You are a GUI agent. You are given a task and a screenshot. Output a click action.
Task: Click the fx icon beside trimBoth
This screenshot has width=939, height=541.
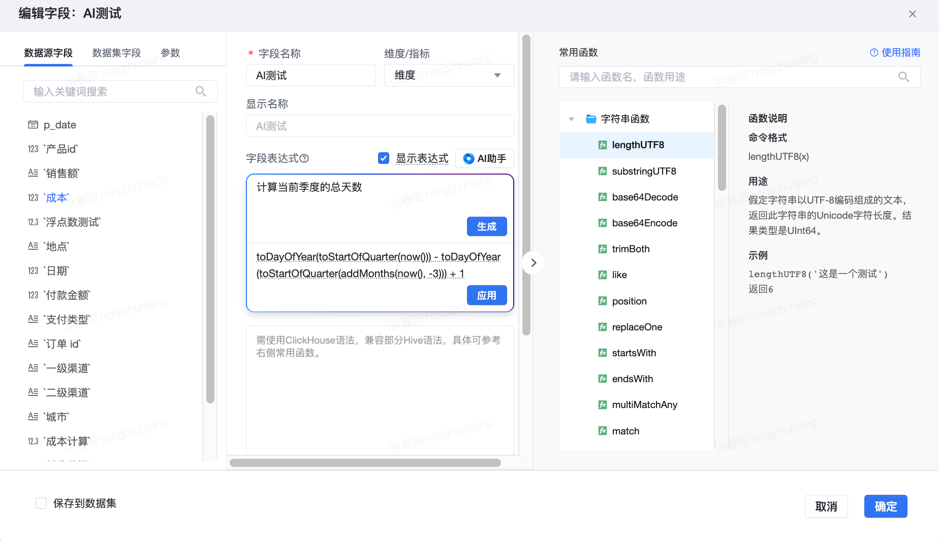[603, 249]
